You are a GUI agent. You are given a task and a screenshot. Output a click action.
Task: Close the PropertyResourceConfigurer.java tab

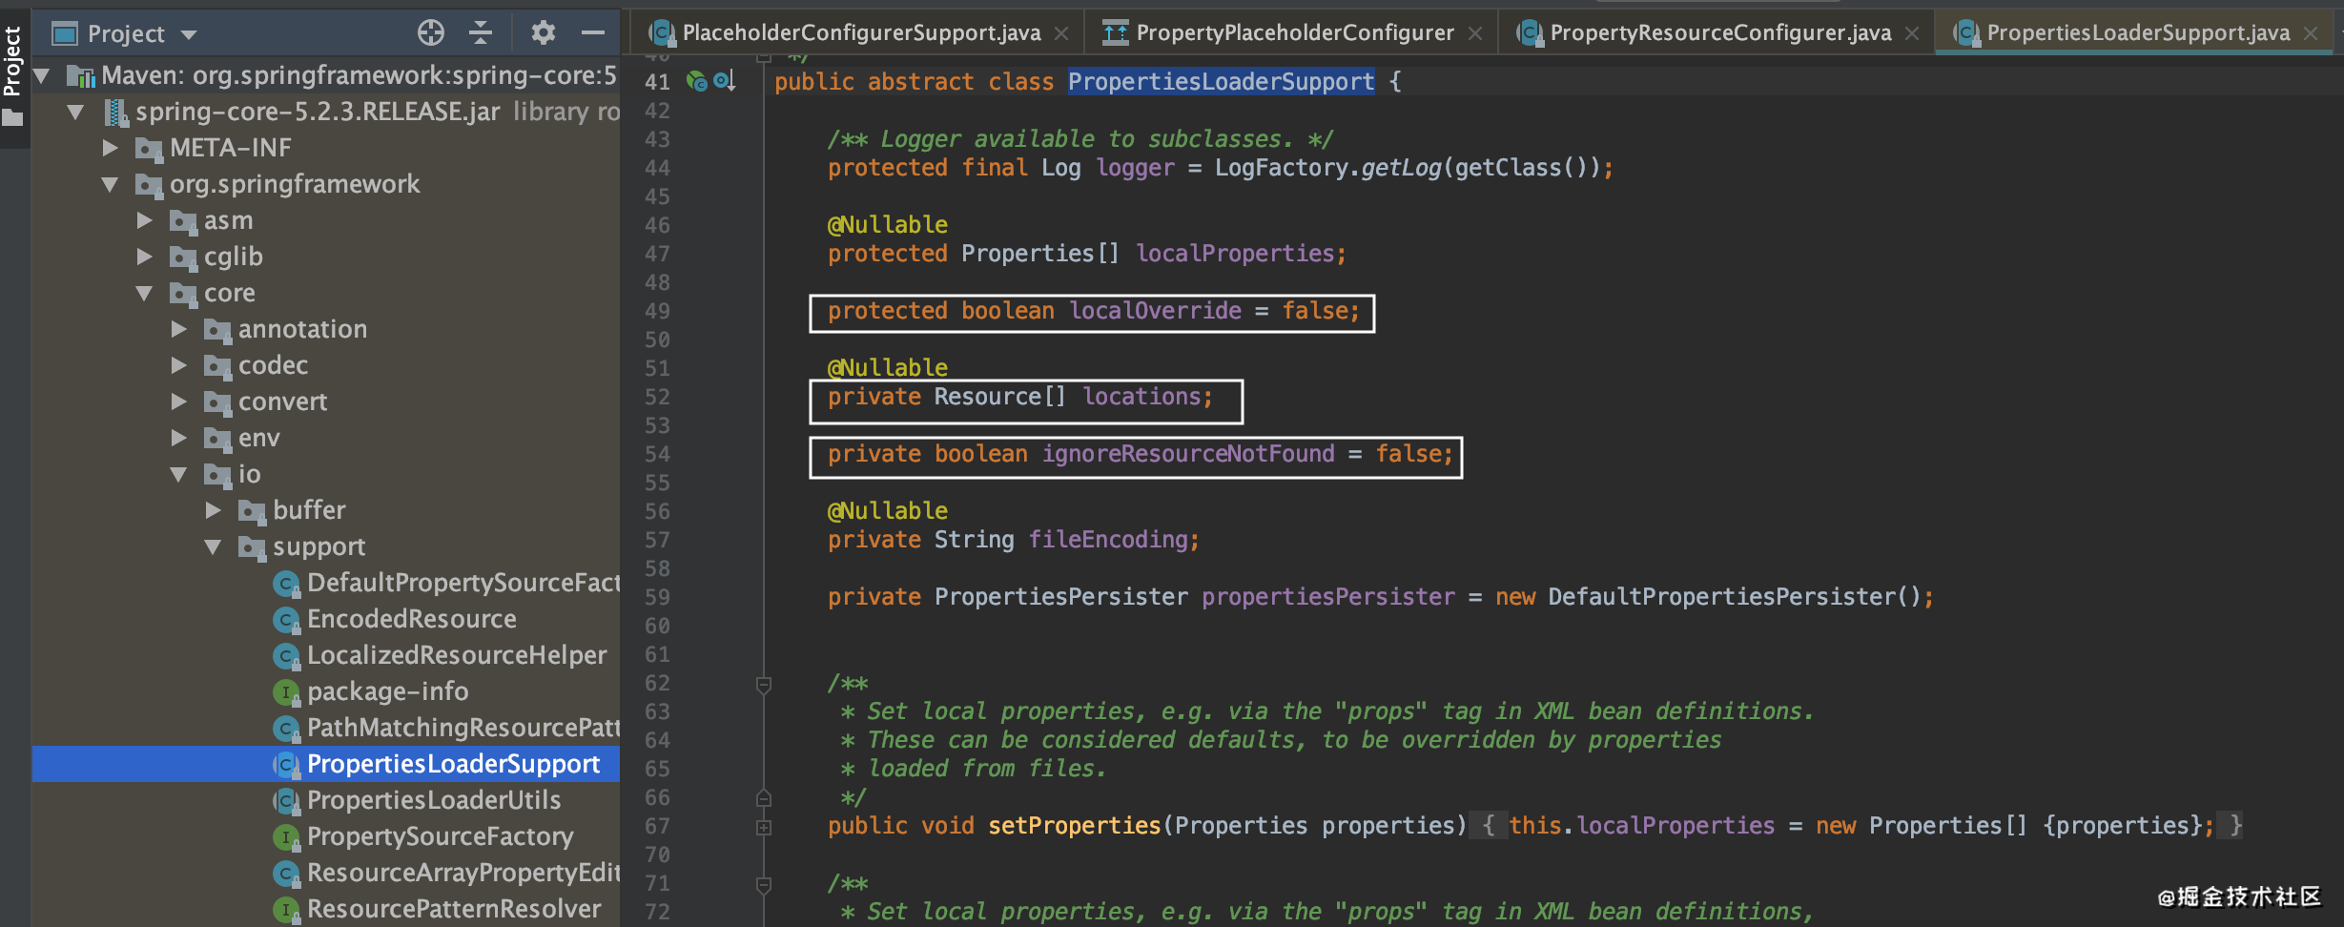(1912, 33)
